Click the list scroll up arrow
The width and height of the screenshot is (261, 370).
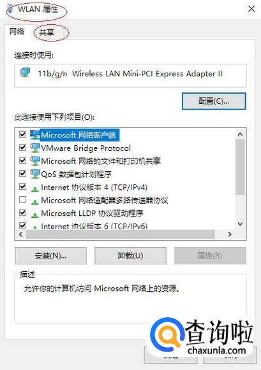[240, 134]
